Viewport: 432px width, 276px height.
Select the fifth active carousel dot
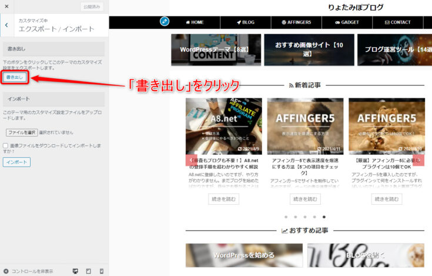tap(324, 217)
